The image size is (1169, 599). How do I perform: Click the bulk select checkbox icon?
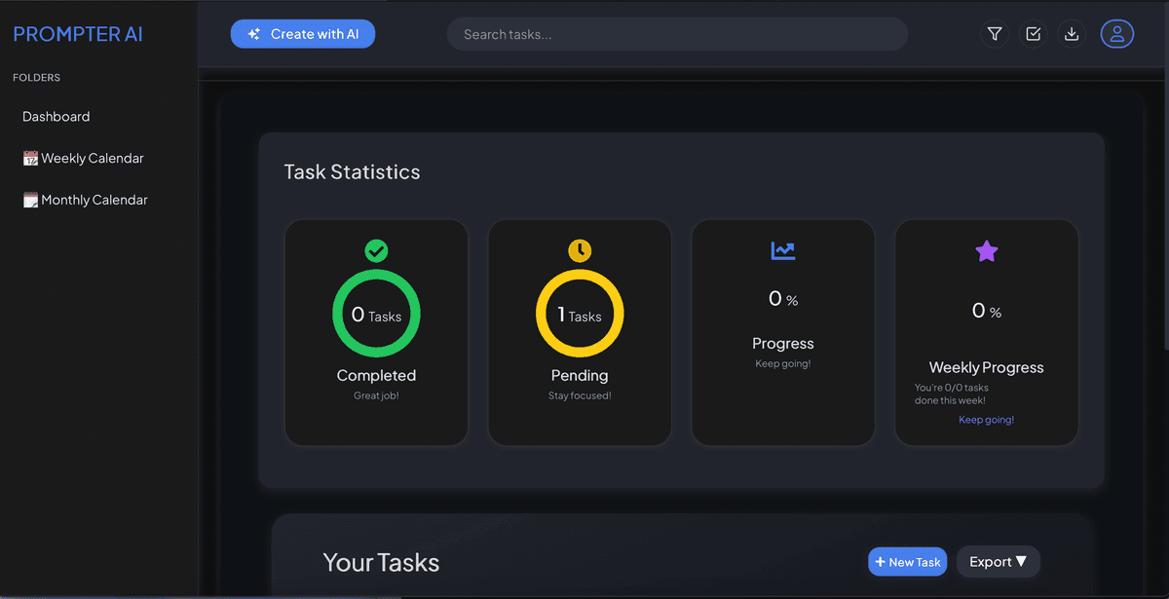pos(1033,33)
